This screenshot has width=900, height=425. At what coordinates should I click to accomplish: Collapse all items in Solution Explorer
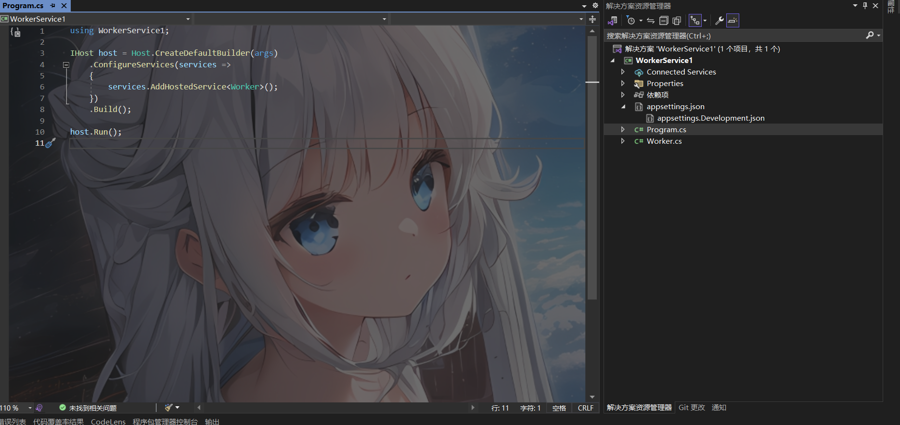(664, 20)
